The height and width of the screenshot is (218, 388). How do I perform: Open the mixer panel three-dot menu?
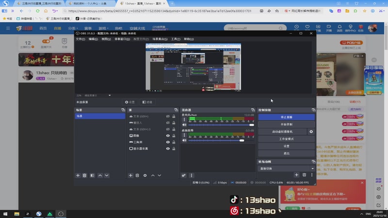191,175
